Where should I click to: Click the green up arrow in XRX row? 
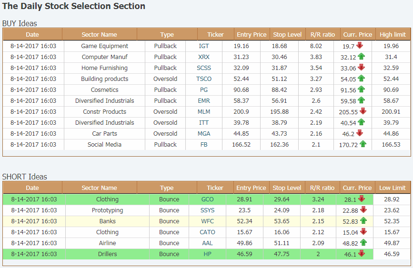(362, 56)
